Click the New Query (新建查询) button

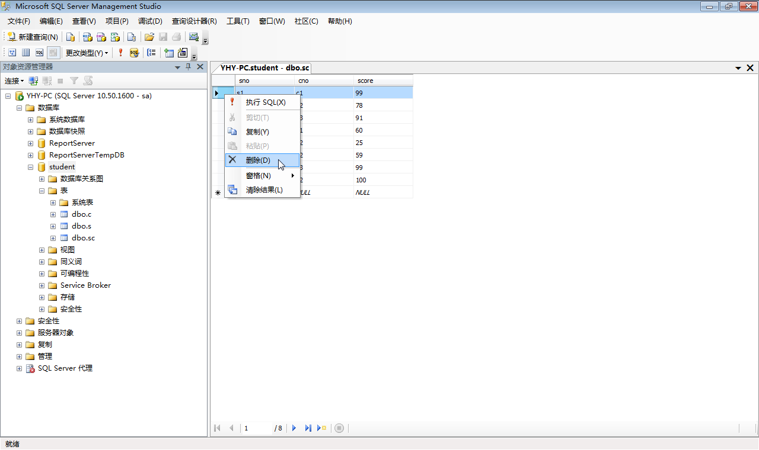[x=33, y=37]
